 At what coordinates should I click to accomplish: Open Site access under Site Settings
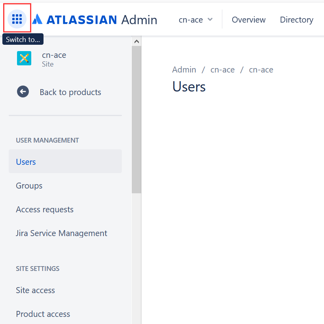(x=35, y=290)
